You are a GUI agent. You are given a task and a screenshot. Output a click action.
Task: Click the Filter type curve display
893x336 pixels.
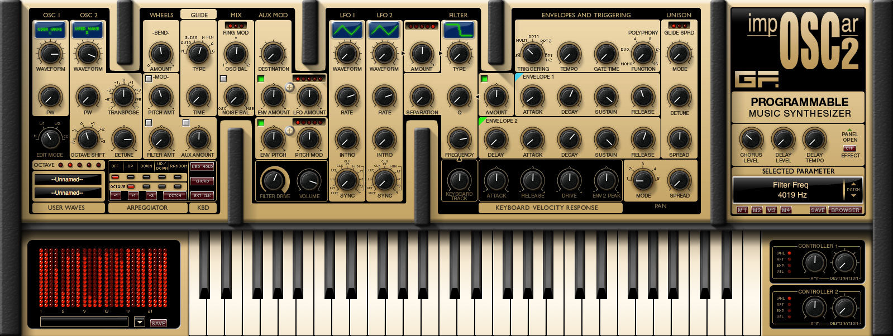(x=459, y=30)
